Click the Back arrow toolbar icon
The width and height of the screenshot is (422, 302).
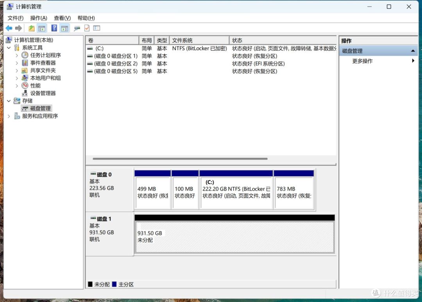coord(9,28)
